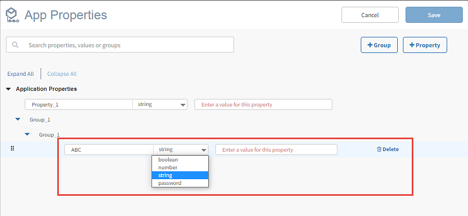Image resolution: width=468 pixels, height=216 pixels.
Task: Add a new group with +Group
Action: coord(379,45)
